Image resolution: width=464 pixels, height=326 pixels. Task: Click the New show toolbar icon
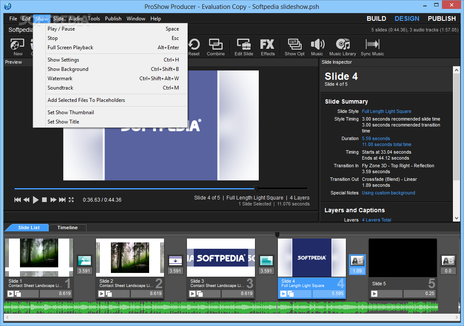[x=17, y=47]
